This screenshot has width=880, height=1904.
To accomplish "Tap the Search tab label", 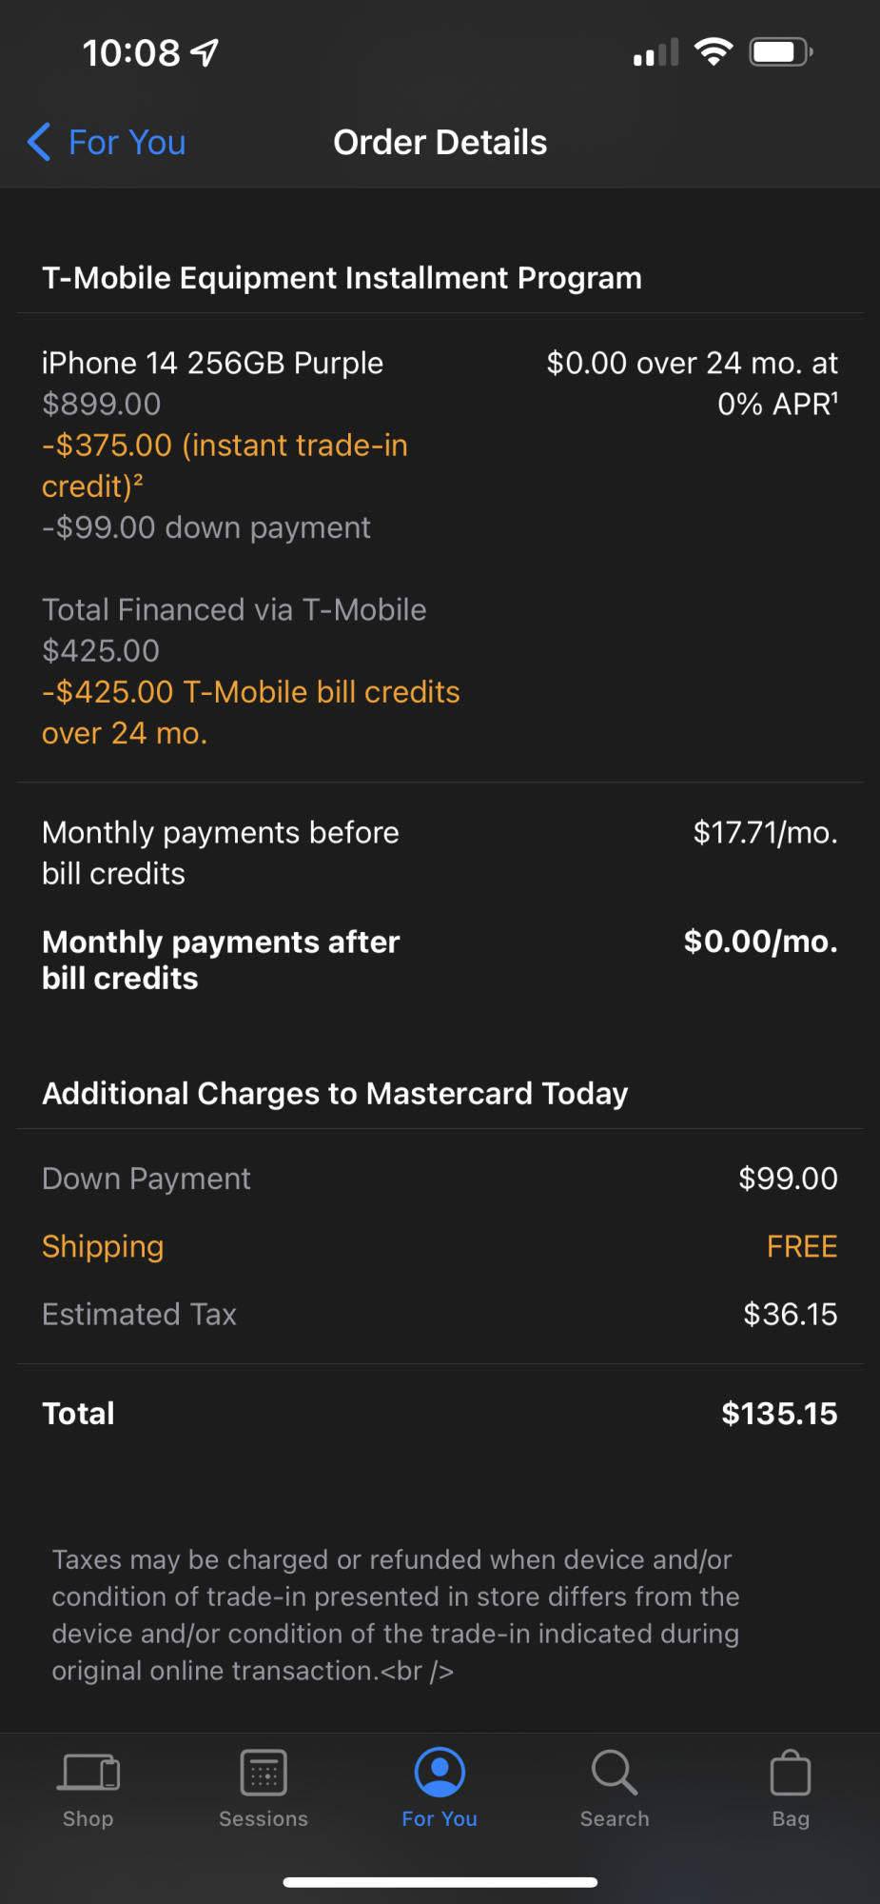I will pos(615,1818).
